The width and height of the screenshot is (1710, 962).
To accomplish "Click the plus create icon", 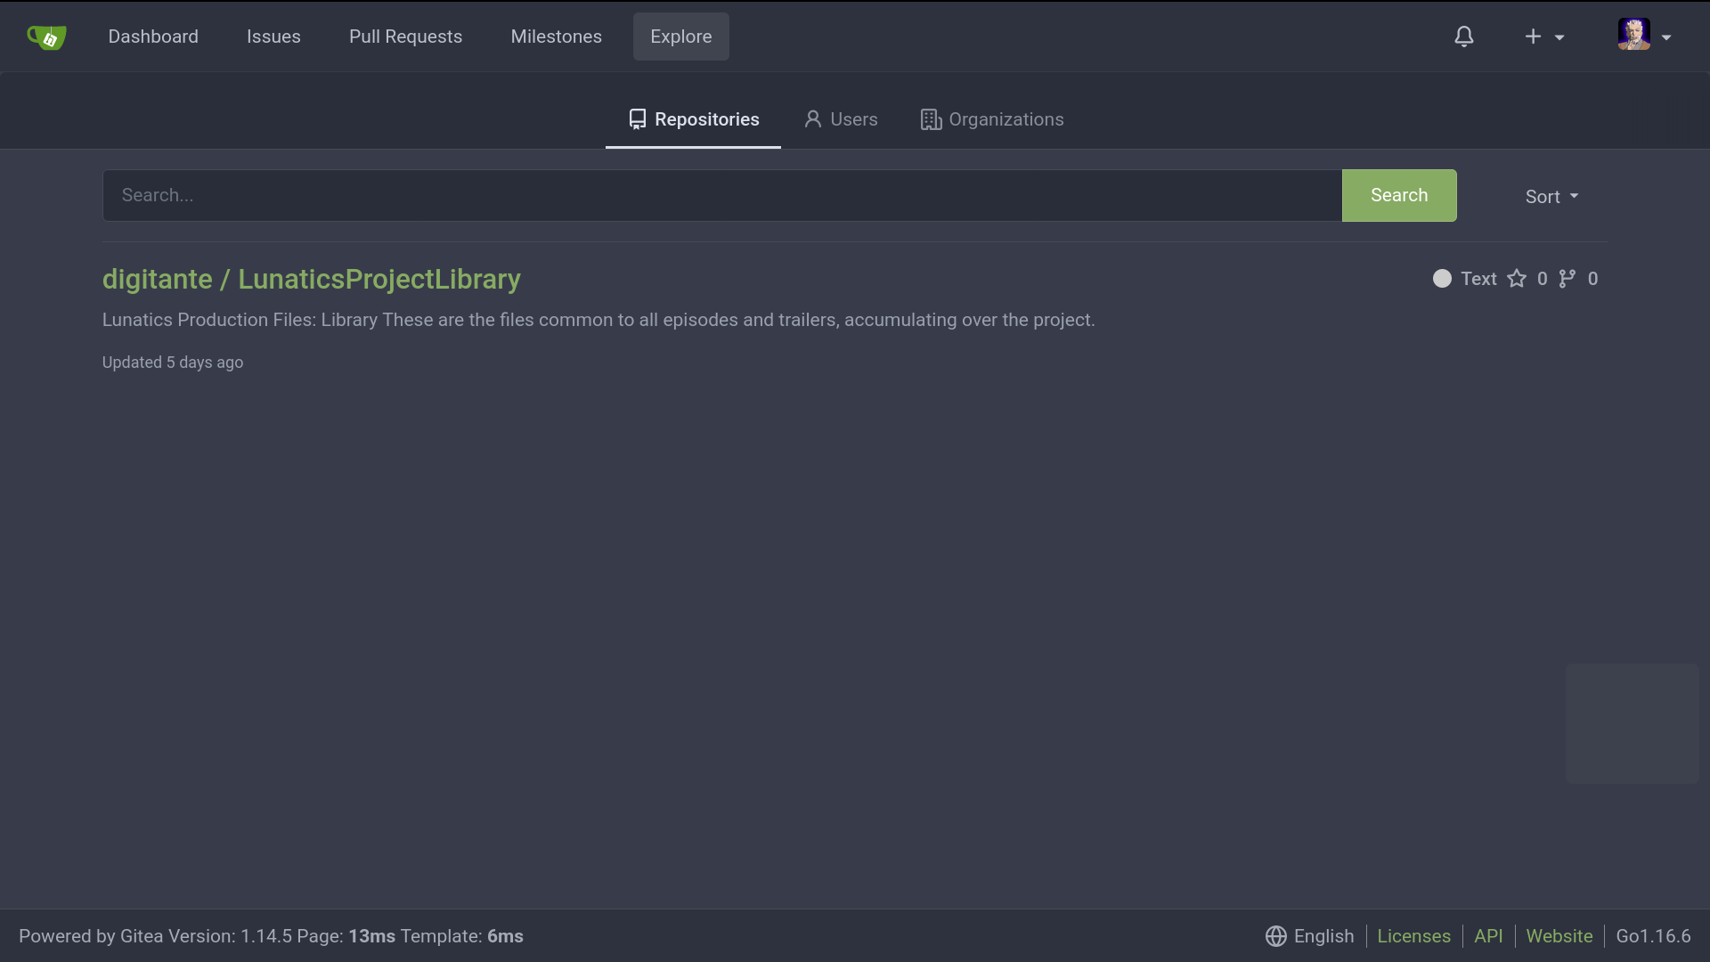I will 1533,37.
